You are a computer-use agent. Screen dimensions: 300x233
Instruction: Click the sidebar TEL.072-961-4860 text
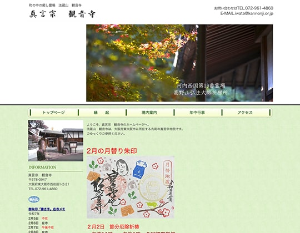tap(43, 189)
